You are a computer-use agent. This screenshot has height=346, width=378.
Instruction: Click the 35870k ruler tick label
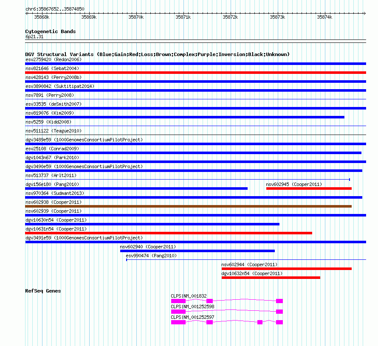tap(136, 17)
